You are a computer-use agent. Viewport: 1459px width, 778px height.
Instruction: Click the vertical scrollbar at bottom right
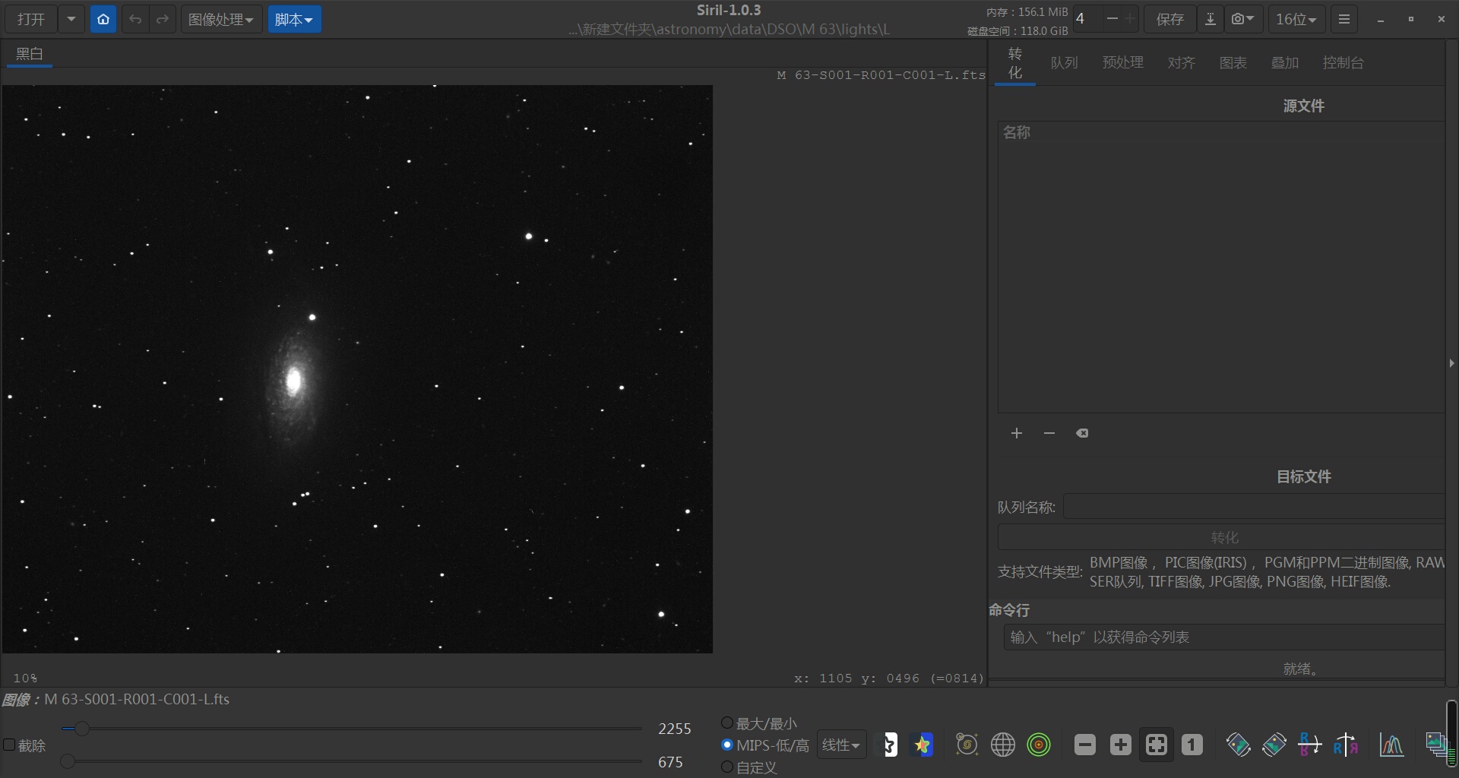pyautogui.click(x=1451, y=733)
